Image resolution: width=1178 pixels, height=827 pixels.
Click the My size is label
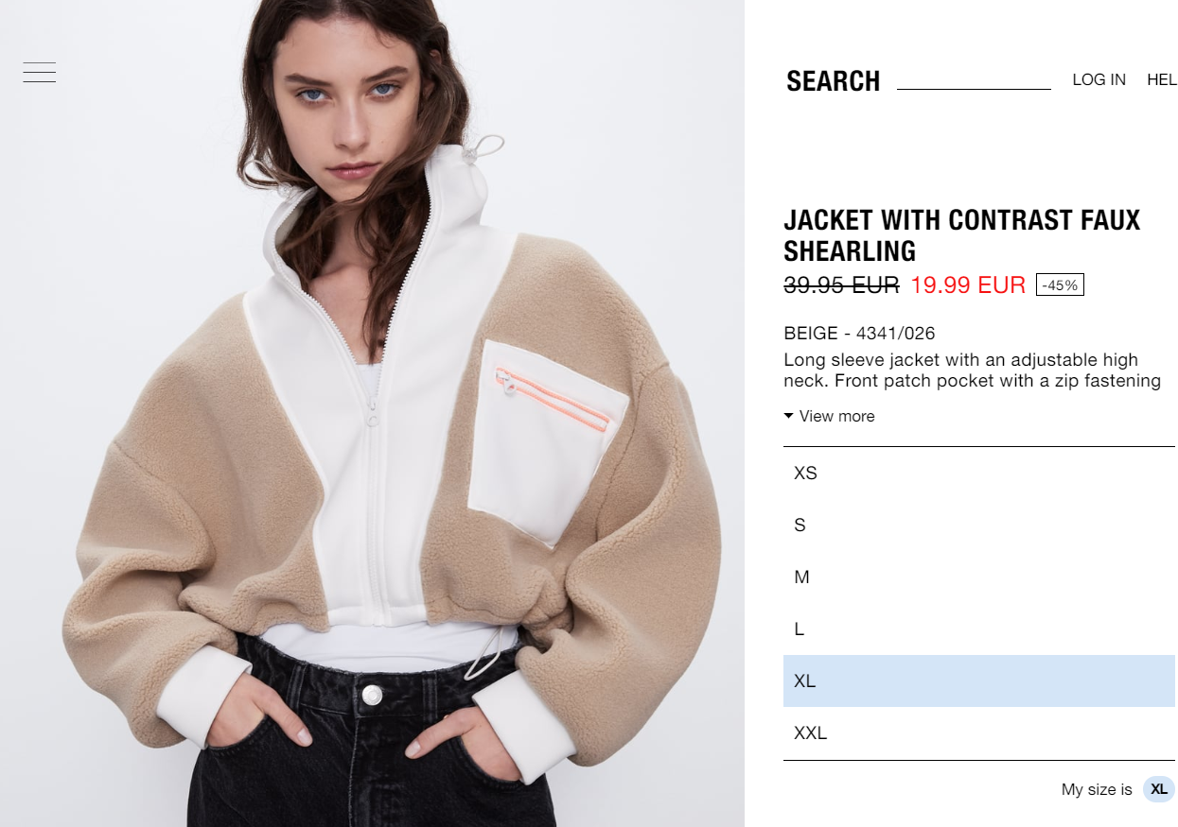(x=1097, y=789)
